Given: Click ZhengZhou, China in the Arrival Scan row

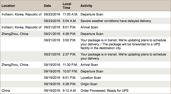Looking at the screenshot, I should pos(15,65).
